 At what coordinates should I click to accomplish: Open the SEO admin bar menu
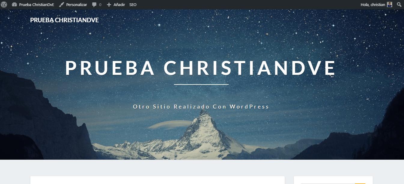[x=133, y=5]
